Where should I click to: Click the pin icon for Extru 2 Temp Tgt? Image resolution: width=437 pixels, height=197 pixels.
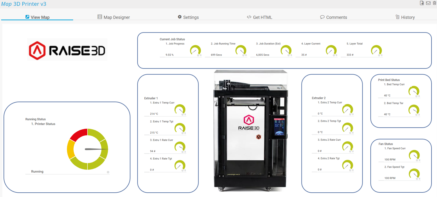pyautogui.click(x=353, y=133)
